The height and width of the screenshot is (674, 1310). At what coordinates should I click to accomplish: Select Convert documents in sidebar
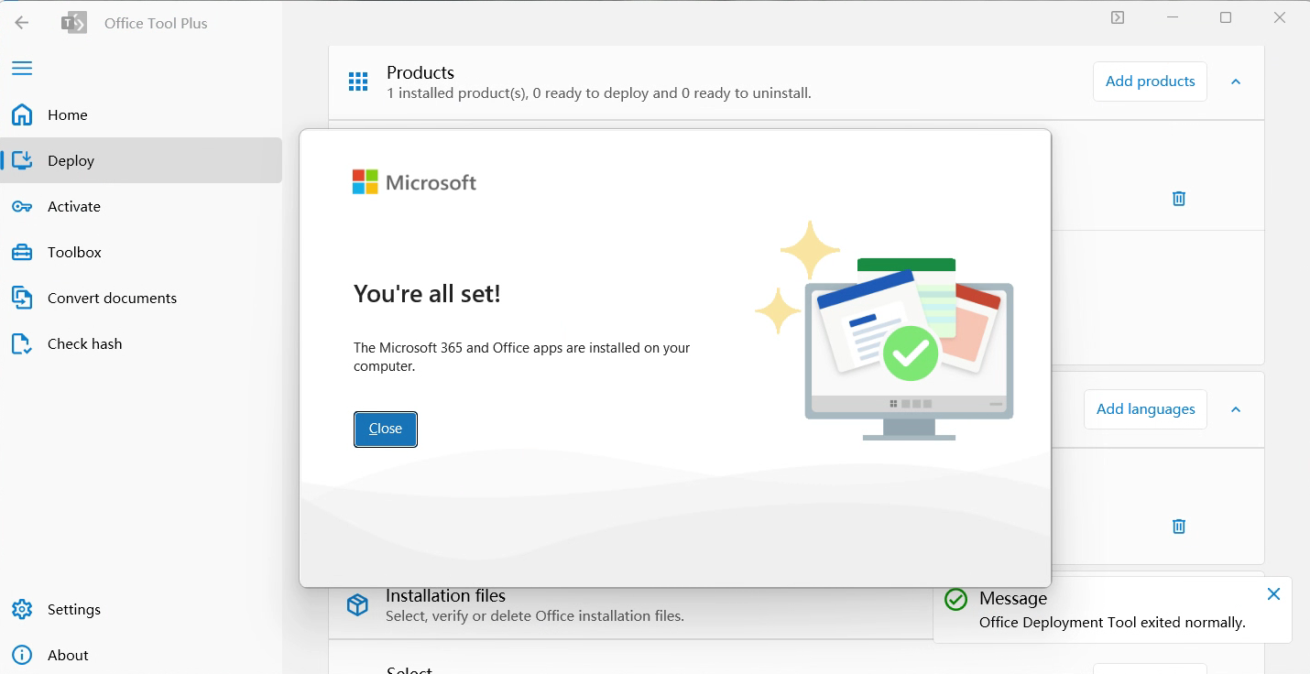pyautogui.click(x=112, y=298)
